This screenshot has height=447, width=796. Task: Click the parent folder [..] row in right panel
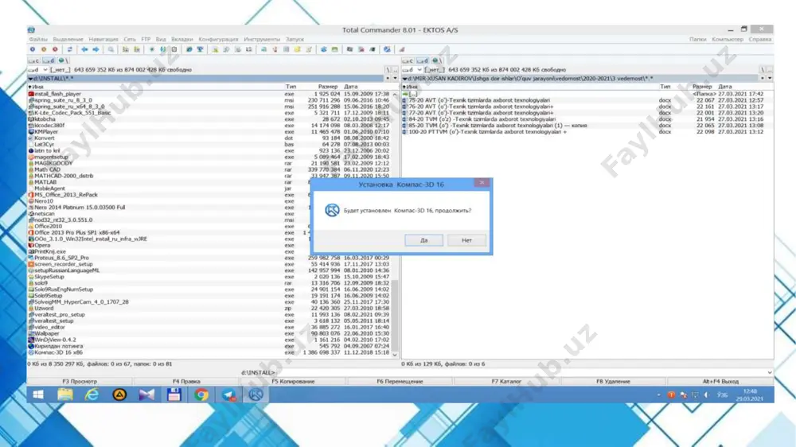pos(587,94)
